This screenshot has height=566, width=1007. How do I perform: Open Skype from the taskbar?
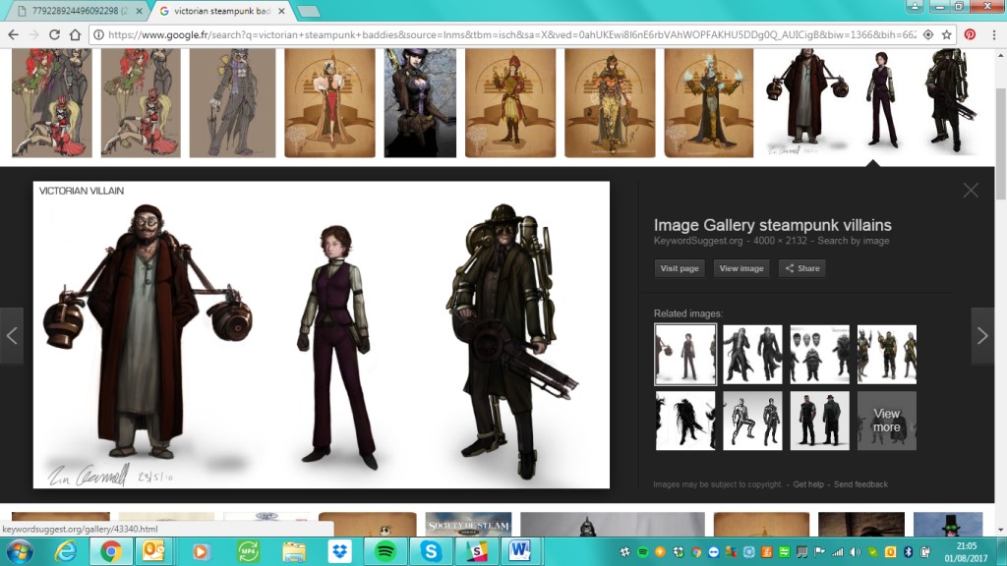(431, 552)
